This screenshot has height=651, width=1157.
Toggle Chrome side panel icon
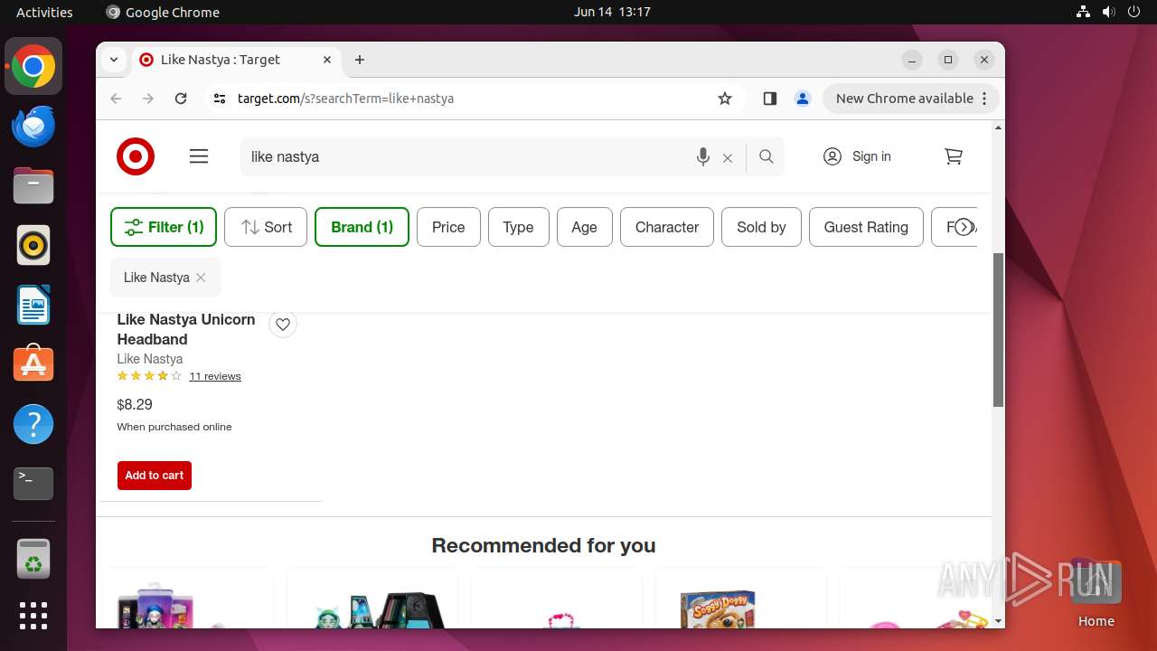pos(770,99)
